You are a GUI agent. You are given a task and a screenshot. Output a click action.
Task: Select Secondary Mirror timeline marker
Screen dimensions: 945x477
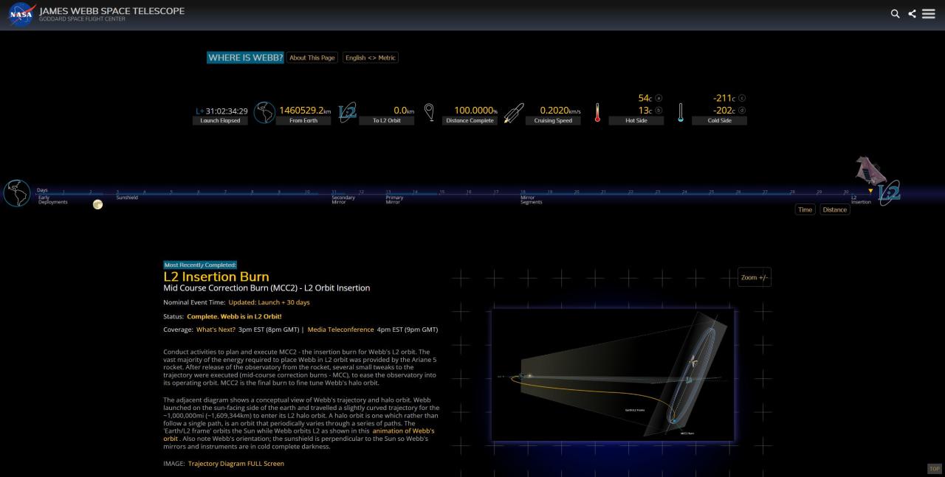click(x=343, y=200)
